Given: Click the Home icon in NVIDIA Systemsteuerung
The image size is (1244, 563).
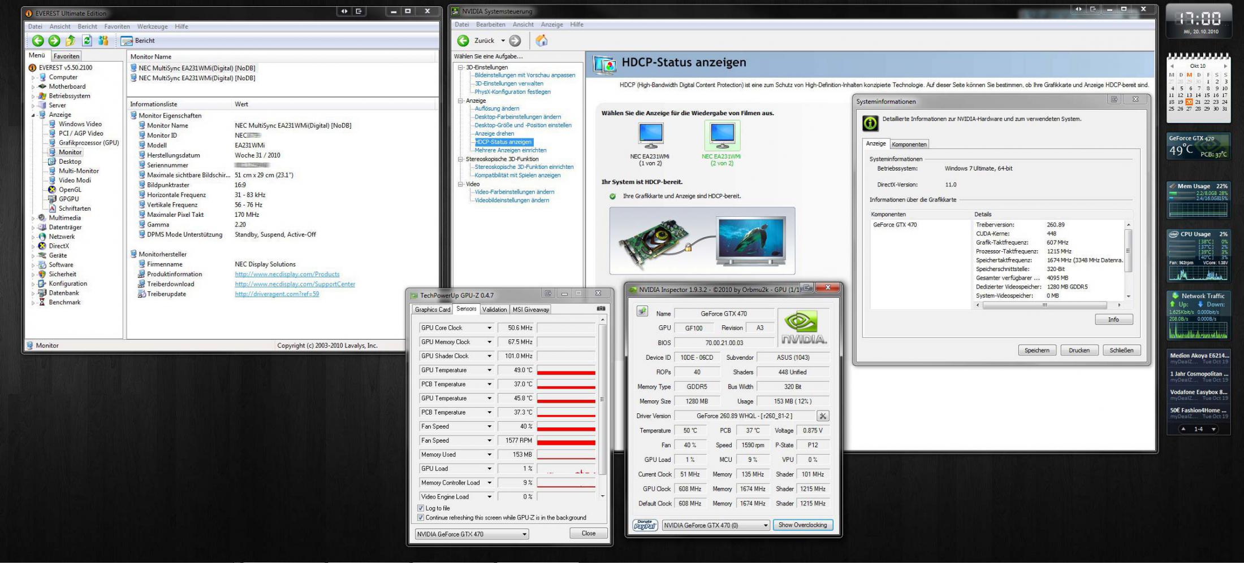Looking at the screenshot, I should 542,41.
